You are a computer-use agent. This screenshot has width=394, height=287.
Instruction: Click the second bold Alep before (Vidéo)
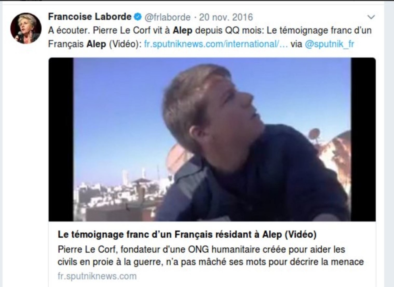click(96, 44)
